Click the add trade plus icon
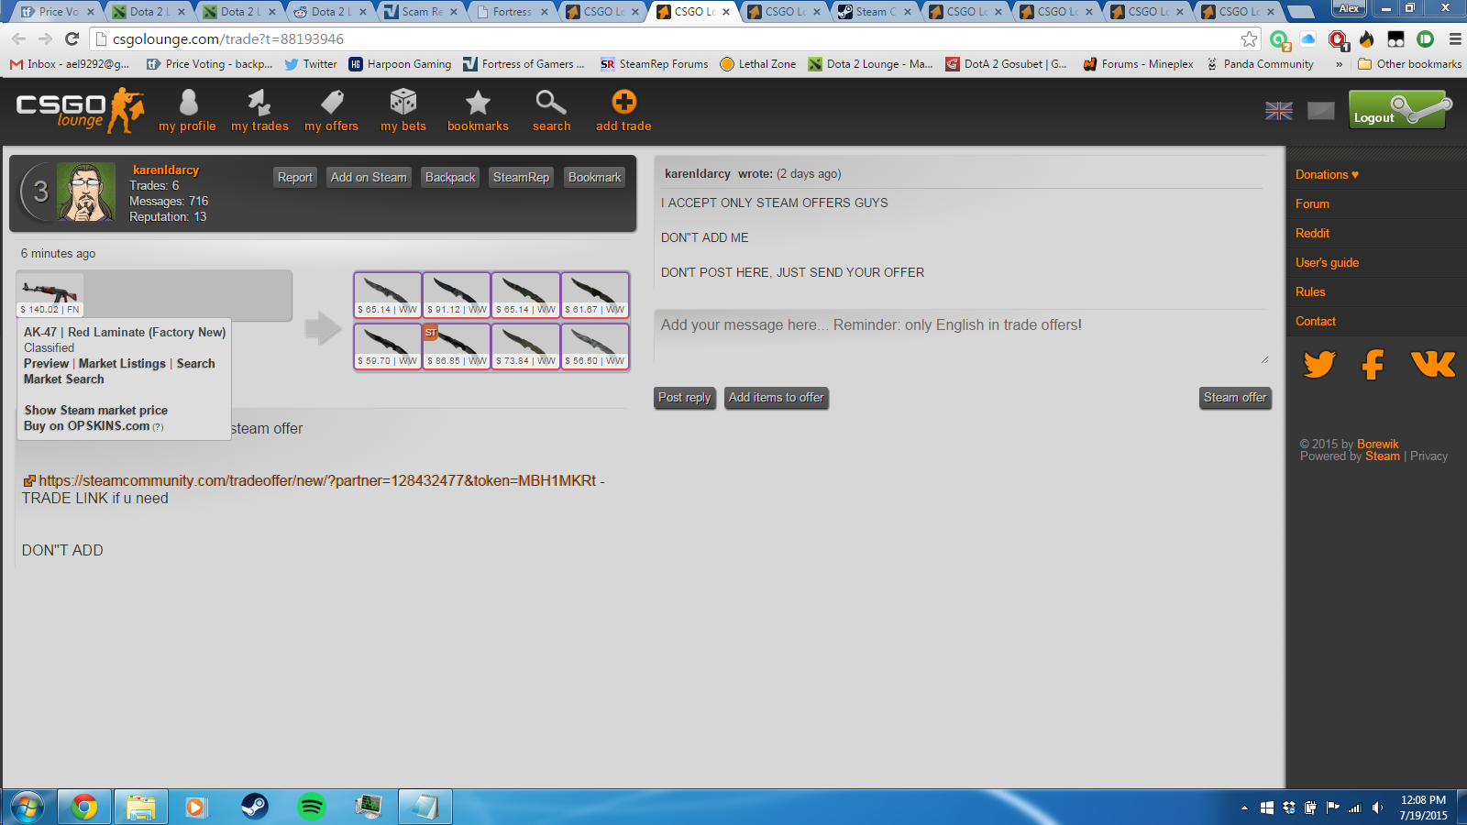Viewport: 1467px width, 825px height. pos(623,103)
